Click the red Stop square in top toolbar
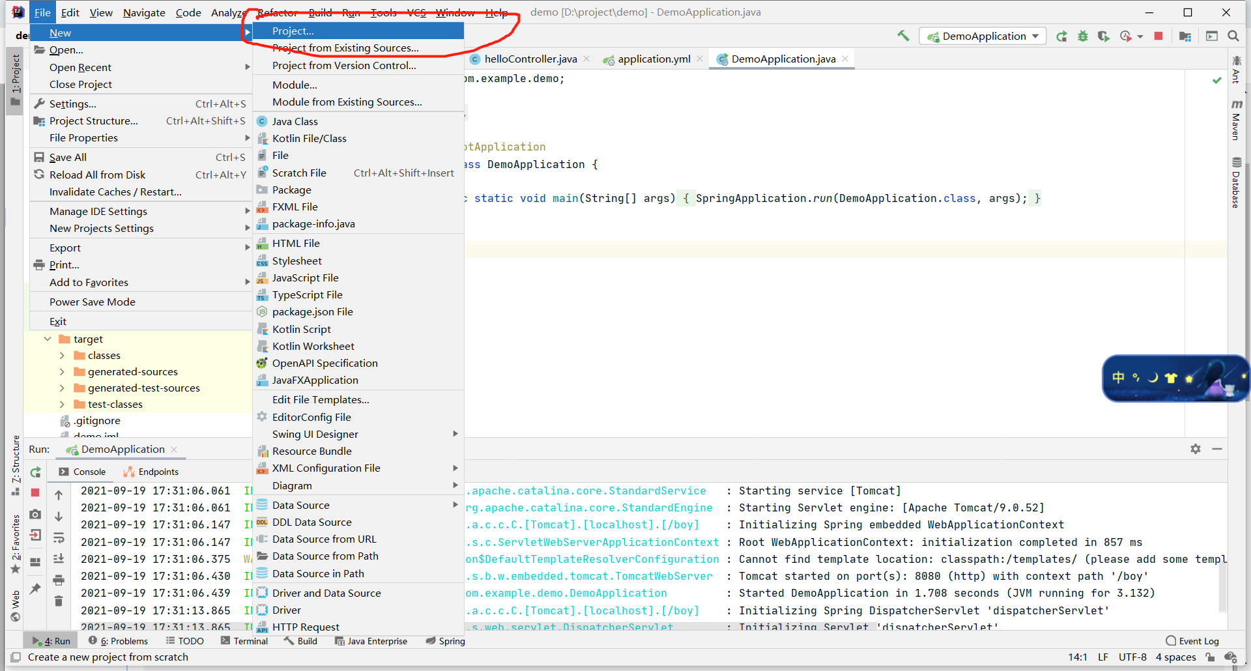The image size is (1251, 671). (1158, 36)
